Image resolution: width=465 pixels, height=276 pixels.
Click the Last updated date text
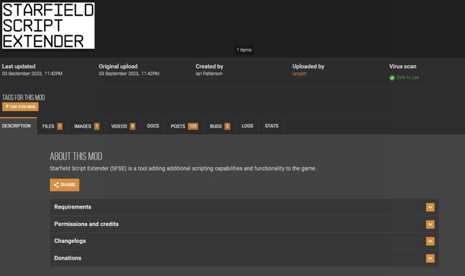(33, 73)
